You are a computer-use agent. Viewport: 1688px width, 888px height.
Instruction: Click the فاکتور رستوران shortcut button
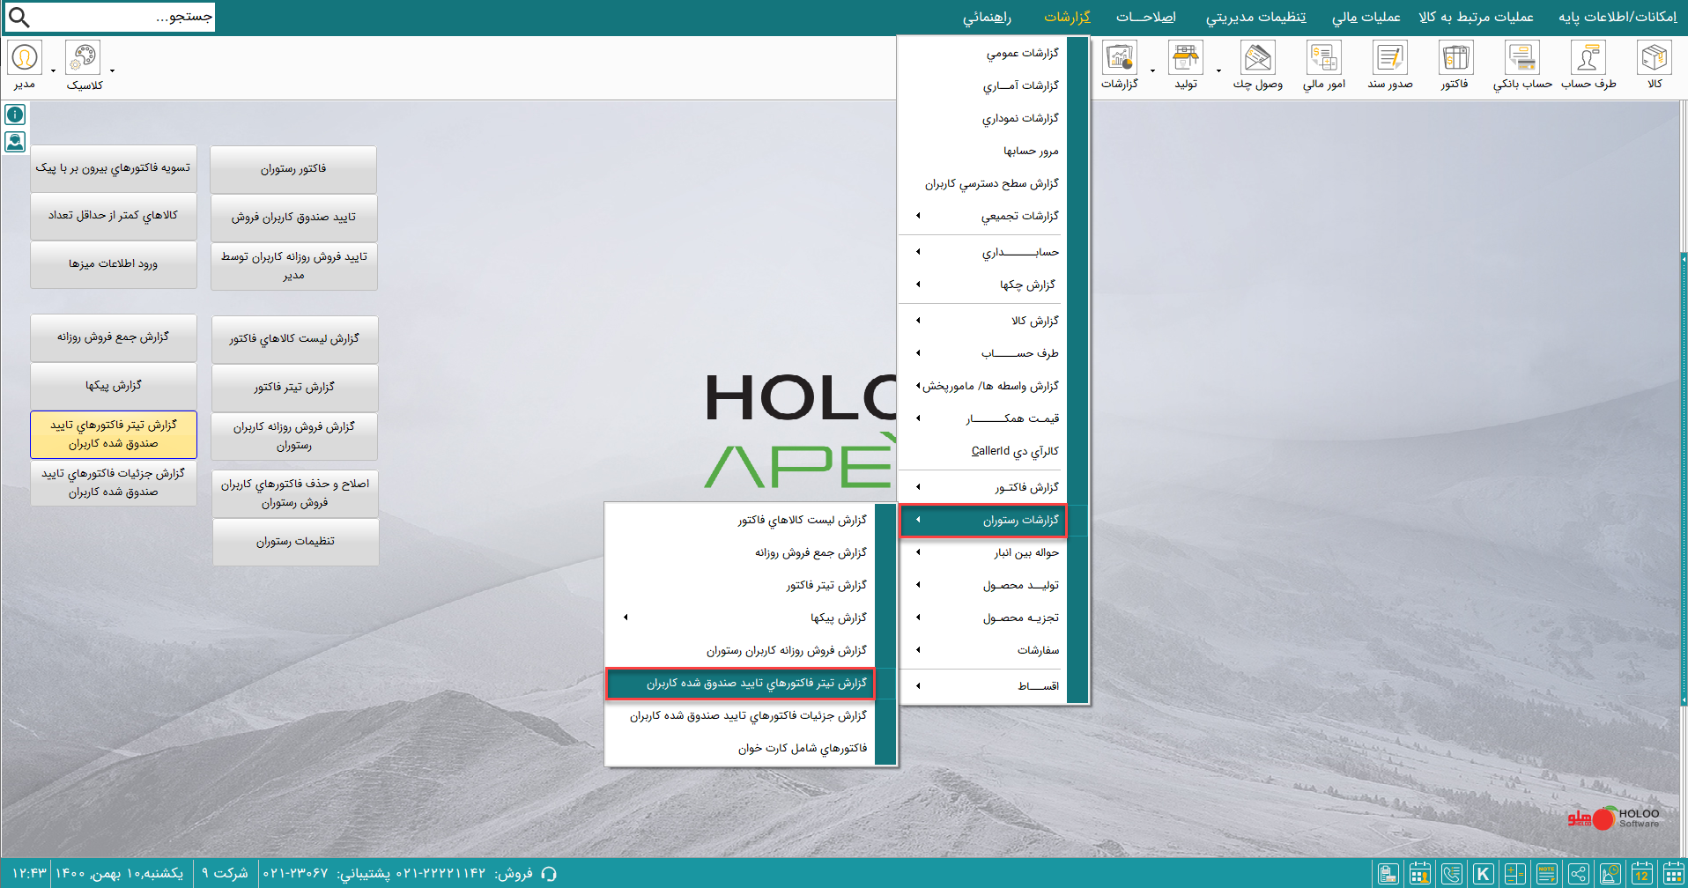coord(293,169)
